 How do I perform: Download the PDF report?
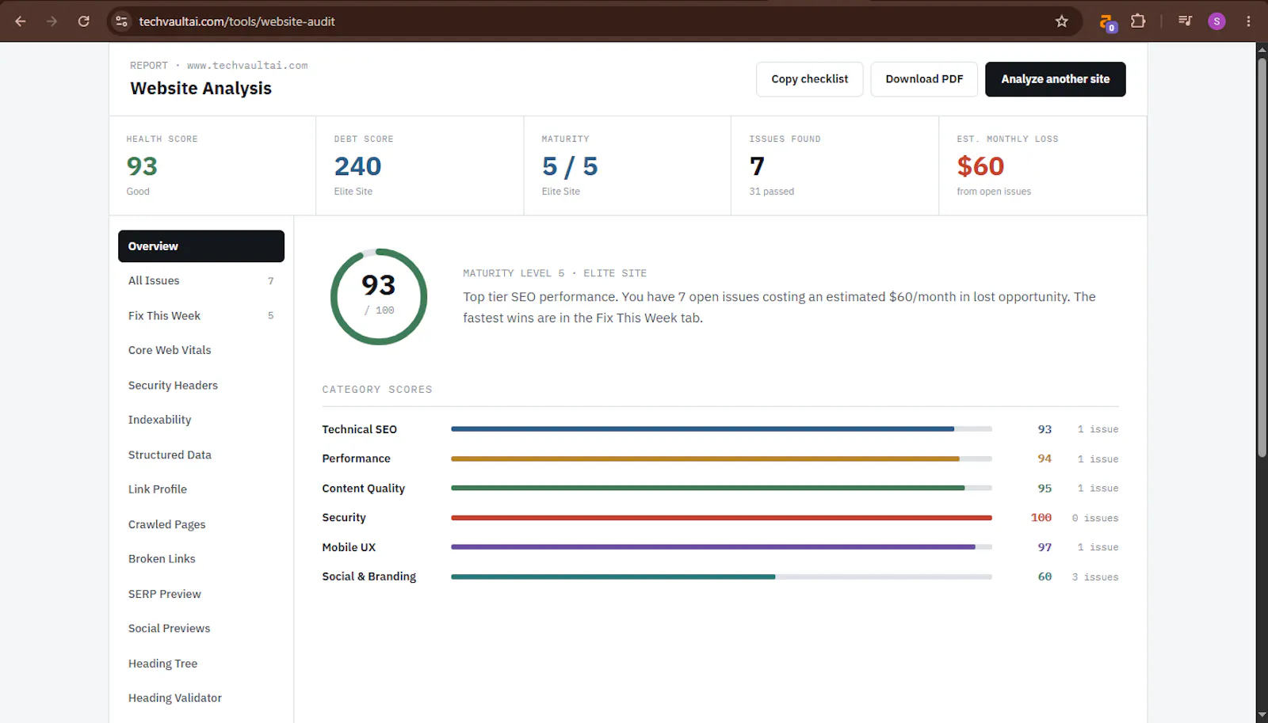924,79
